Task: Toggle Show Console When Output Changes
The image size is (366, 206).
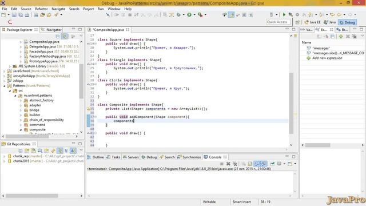Action: point(257,164)
